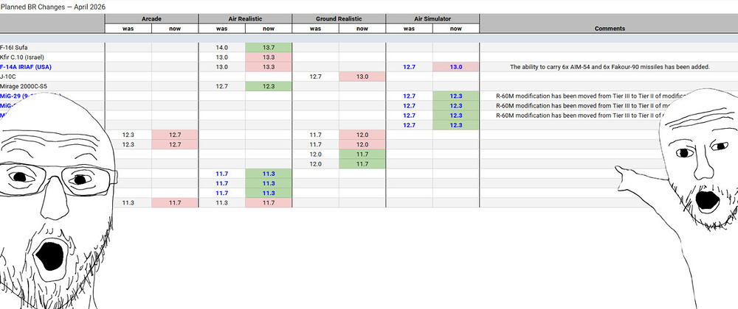738x309 pixels.
Task: Select the Ground Realistic column group header
Action: [x=339, y=18]
